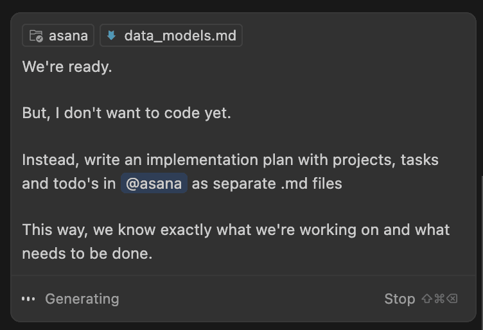Click the backspace key shortcut icon
The height and width of the screenshot is (330, 483).
tap(452, 299)
